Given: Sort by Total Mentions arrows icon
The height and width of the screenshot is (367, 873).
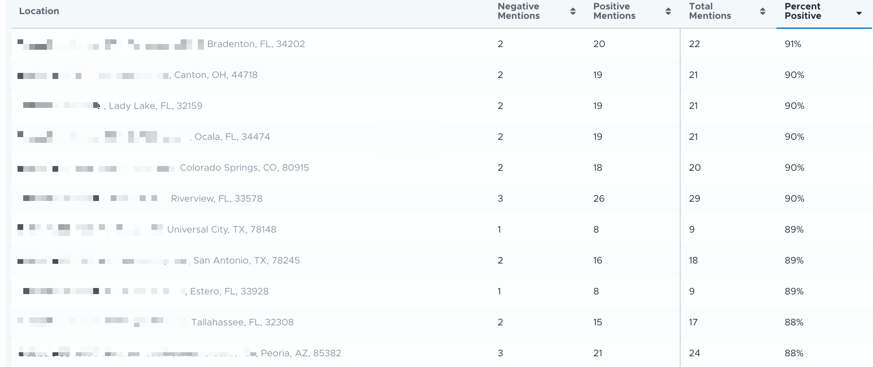Looking at the screenshot, I should point(763,11).
